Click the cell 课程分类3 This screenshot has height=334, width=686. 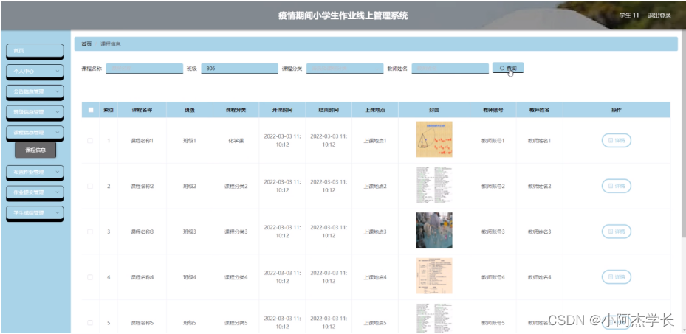[x=236, y=232]
